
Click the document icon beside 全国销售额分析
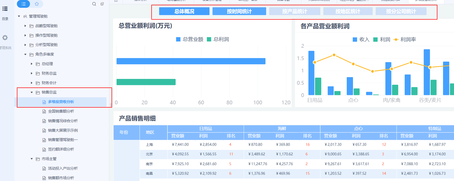44,111
